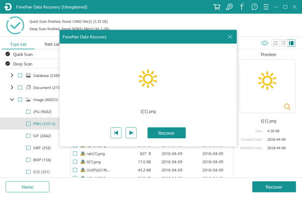Zoom preview with magnifier icon
Screen dimensions: 302x198
tap(287, 107)
